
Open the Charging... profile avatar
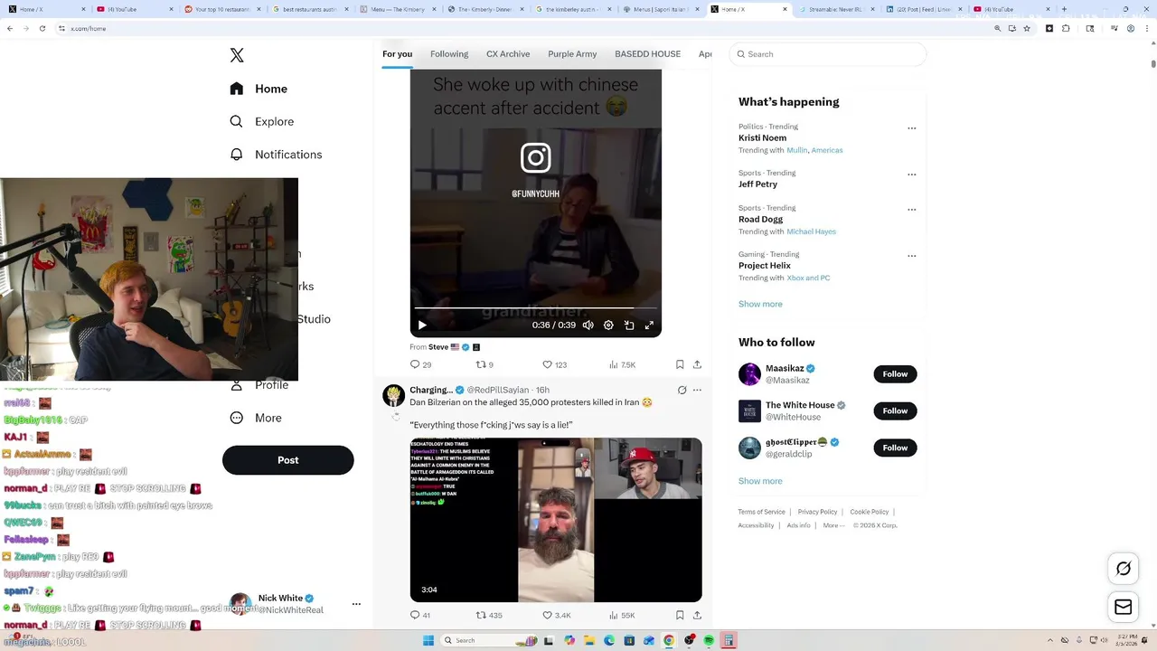pyautogui.click(x=393, y=395)
